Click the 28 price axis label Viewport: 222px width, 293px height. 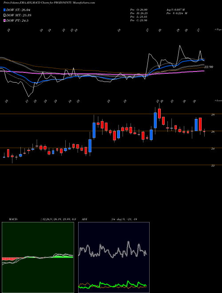point(213,115)
